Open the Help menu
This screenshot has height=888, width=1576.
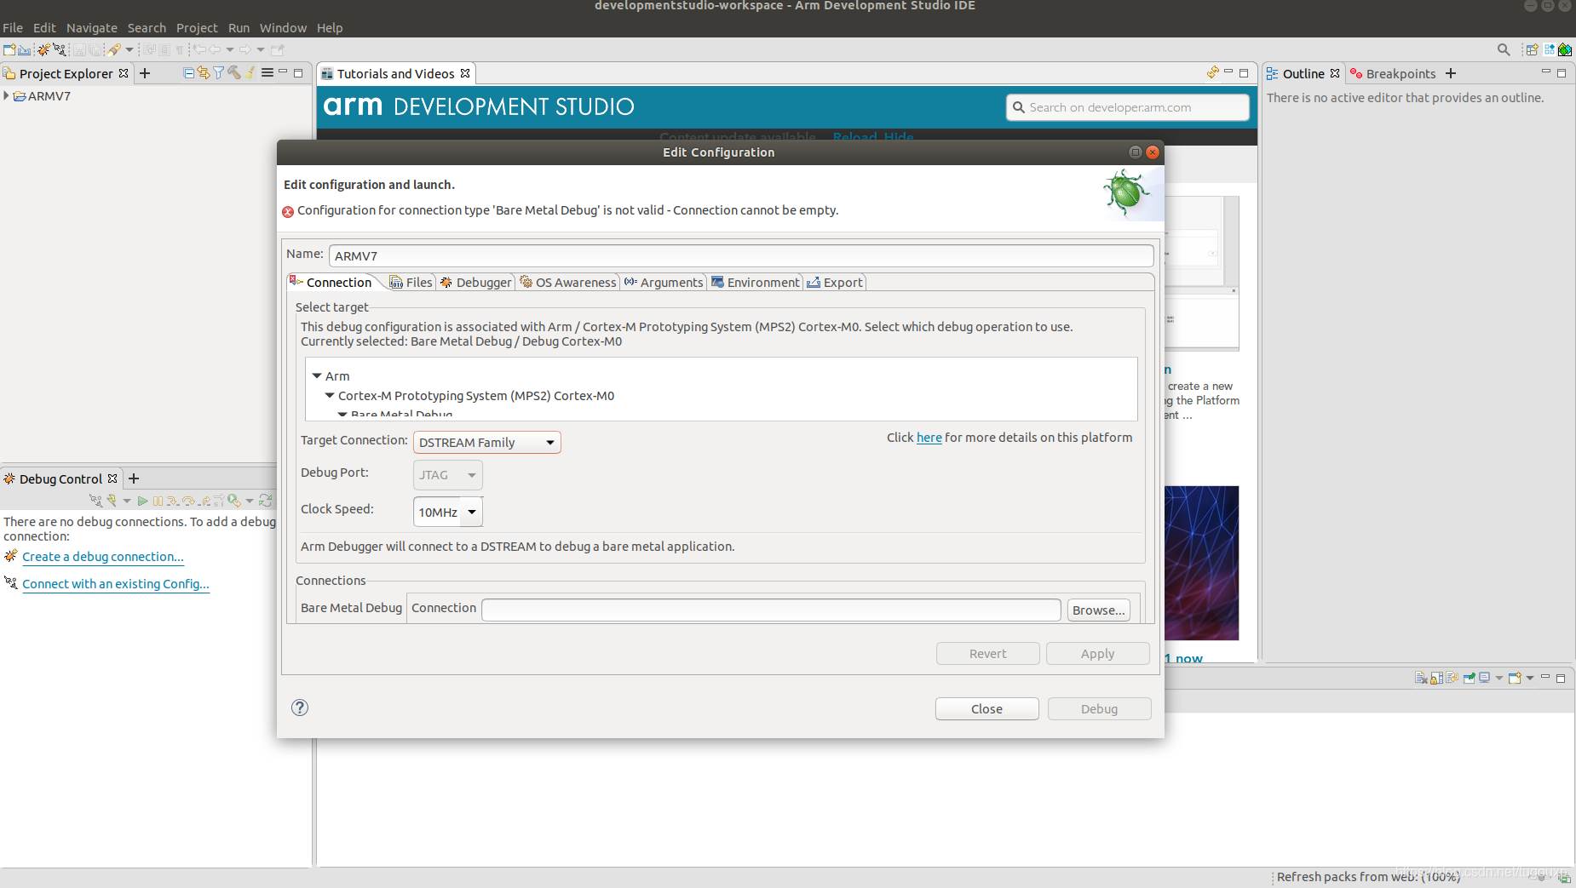tap(330, 28)
